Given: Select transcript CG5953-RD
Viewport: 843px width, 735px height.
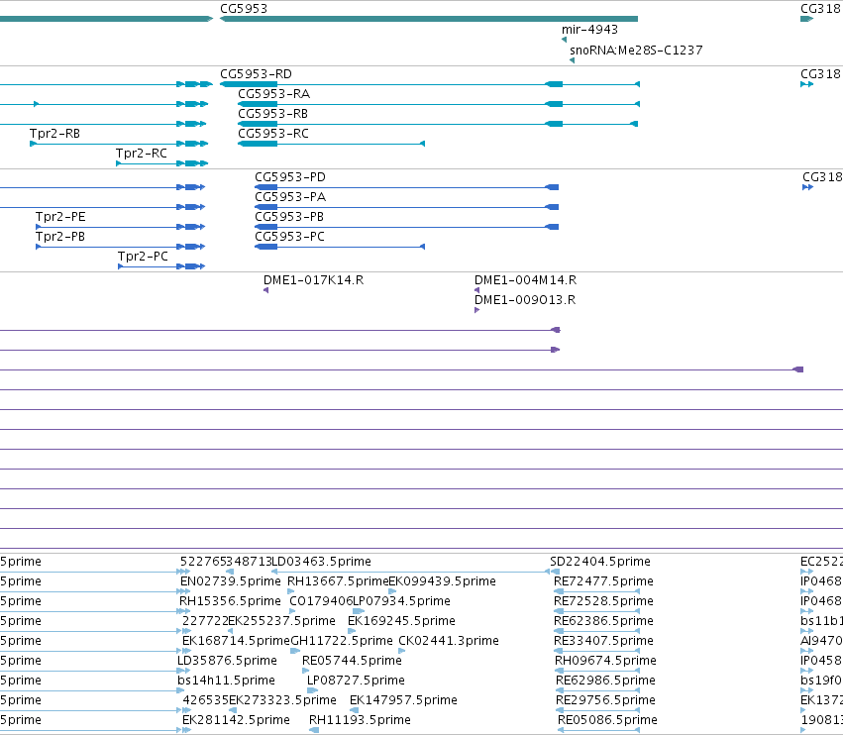Looking at the screenshot, I should point(256,74).
